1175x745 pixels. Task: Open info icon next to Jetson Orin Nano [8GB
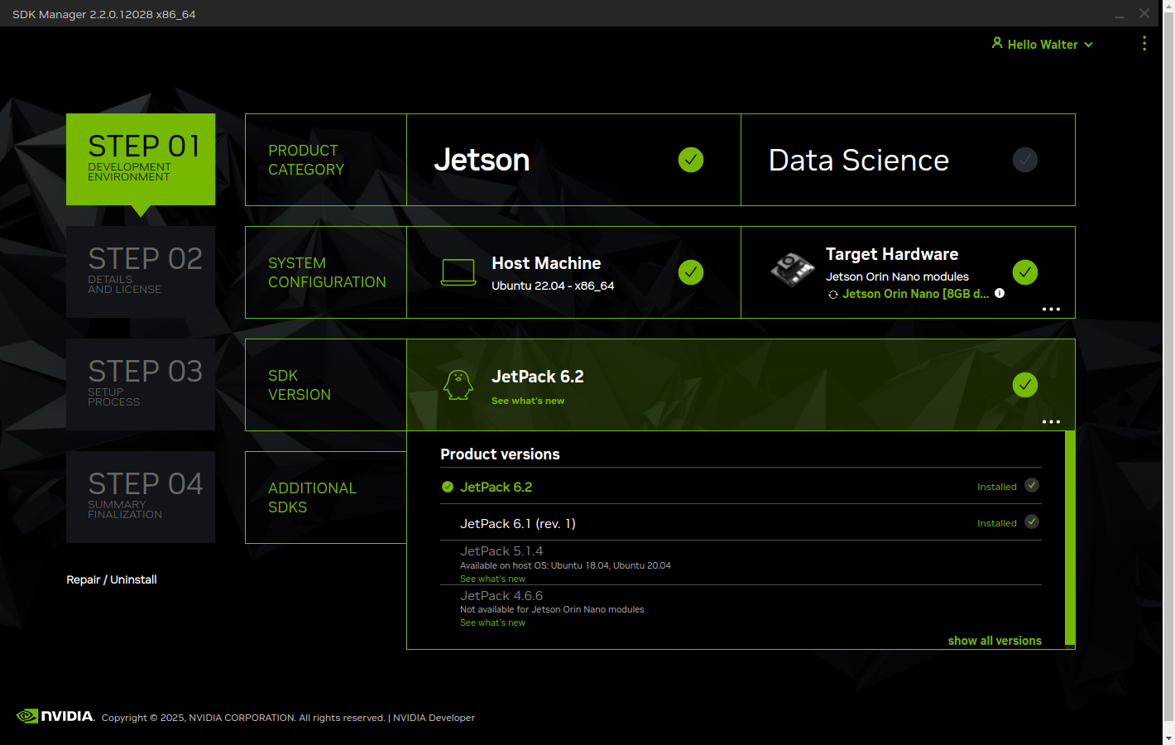click(x=1000, y=293)
